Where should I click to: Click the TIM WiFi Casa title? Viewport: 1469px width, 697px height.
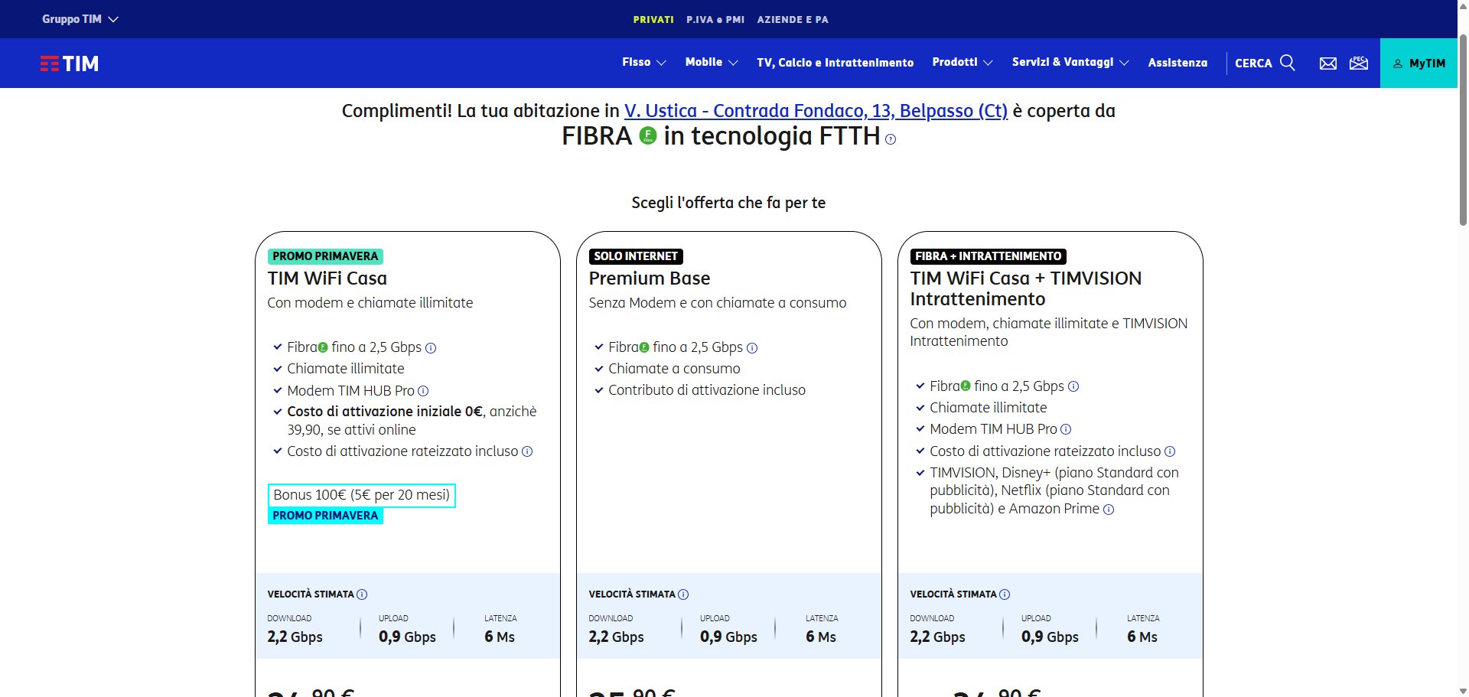pyautogui.click(x=327, y=278)
